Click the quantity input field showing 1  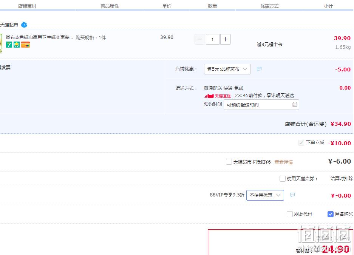point(212,39)
